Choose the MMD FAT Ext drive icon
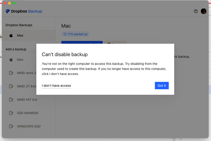 (11, 100)
